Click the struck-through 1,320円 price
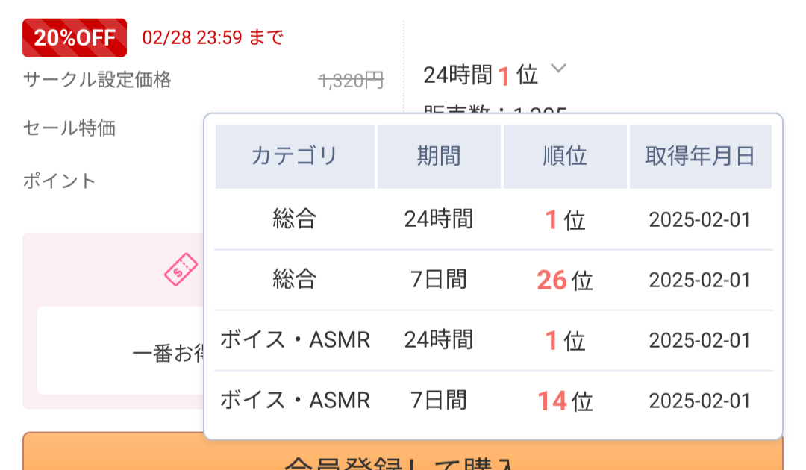This screenshot has height=470, width=806. click(x=351, y=80)
